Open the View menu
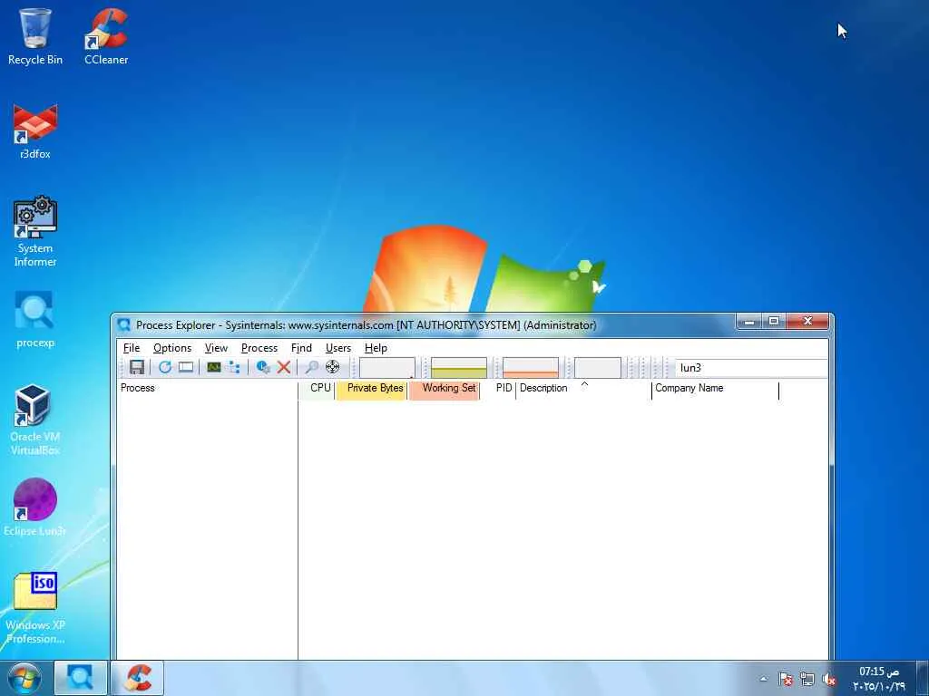The height and width of the screenshot is (696, 929). click(x=216, y=348)
